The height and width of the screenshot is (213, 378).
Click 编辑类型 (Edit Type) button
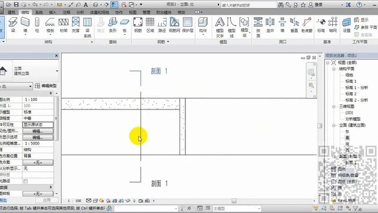click(x=46, y=86)
